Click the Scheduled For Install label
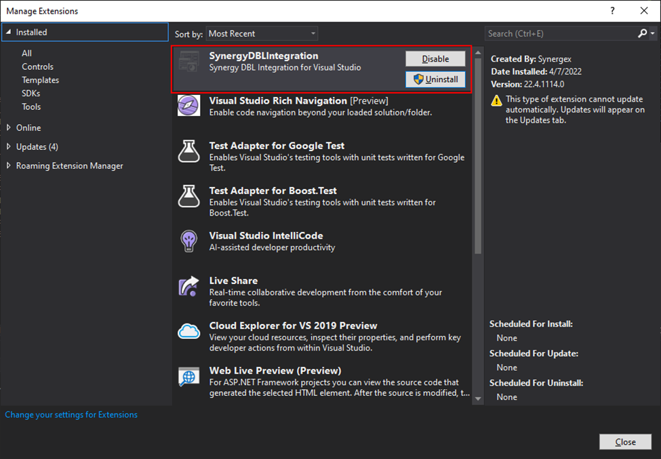Viewport: 661px width, 459px height. 531,324
